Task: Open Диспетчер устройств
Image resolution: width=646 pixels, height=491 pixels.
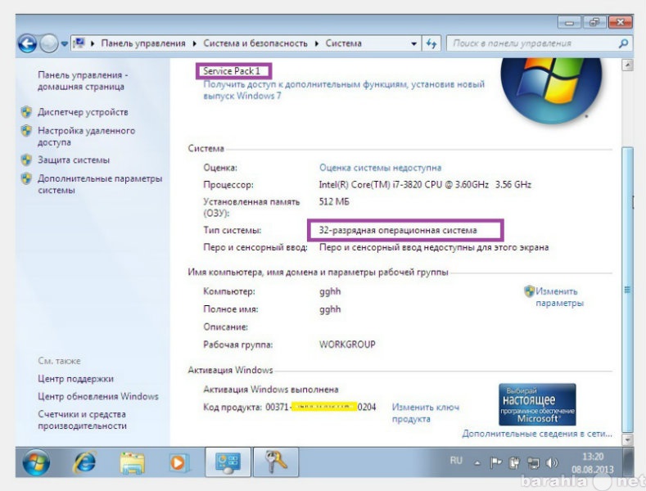Action: [x=83, y=112]
